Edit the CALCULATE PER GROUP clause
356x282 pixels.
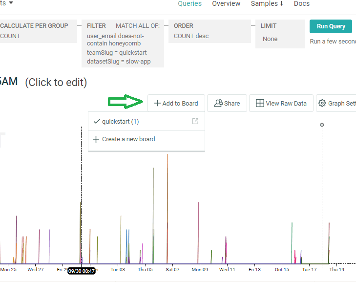tap(38, 31)
